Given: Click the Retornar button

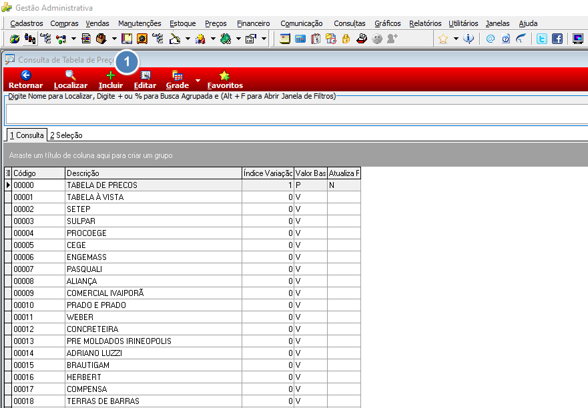Looking at the screenshot, I should [x=25, y=80].
